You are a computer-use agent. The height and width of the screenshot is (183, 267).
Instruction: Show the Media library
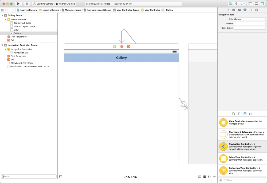(250, 114)
